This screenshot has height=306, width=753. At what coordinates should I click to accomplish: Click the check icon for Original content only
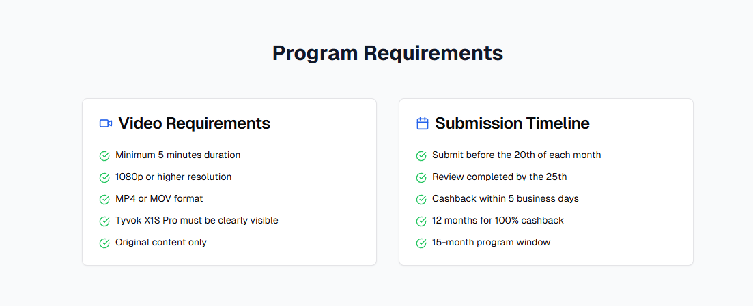click(104, 243)
